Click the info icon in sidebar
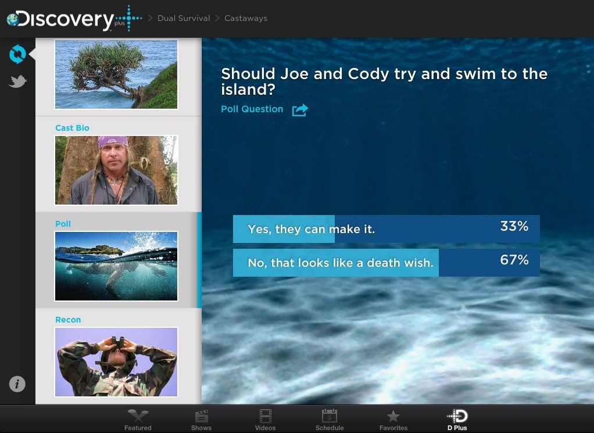This screenshot has width=594, height=433. [17, 384]
